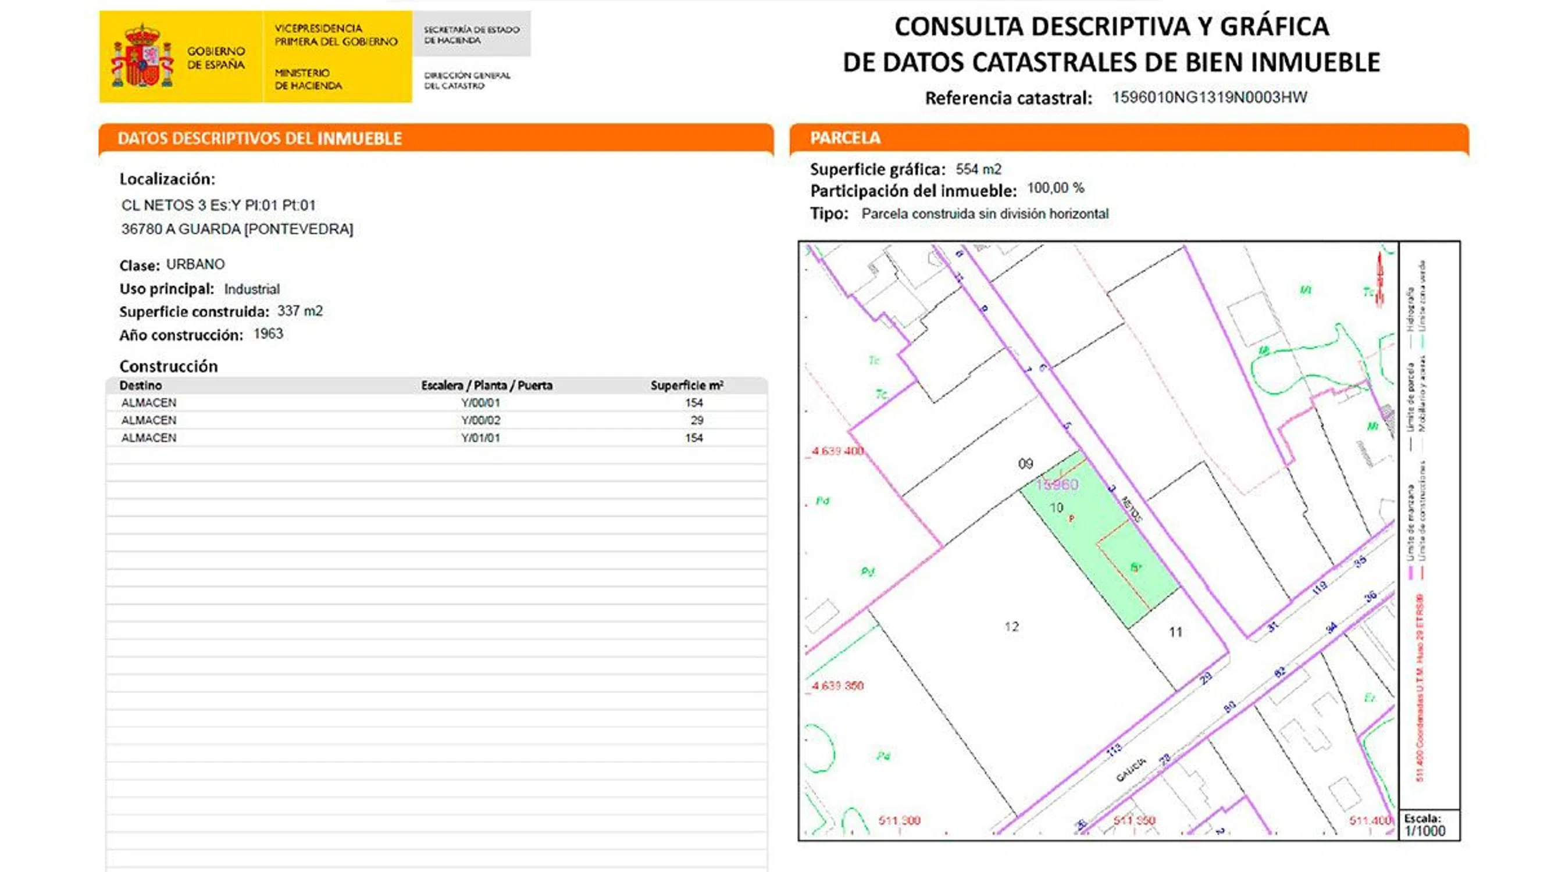Click the Secretaría de Estado de Hacienda box

click(472, 34)
